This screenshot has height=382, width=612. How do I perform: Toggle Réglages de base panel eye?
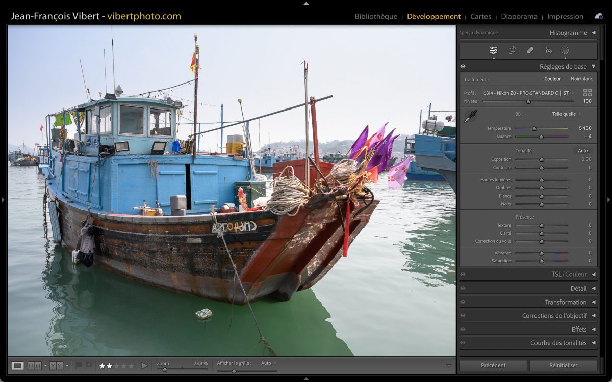463,66
